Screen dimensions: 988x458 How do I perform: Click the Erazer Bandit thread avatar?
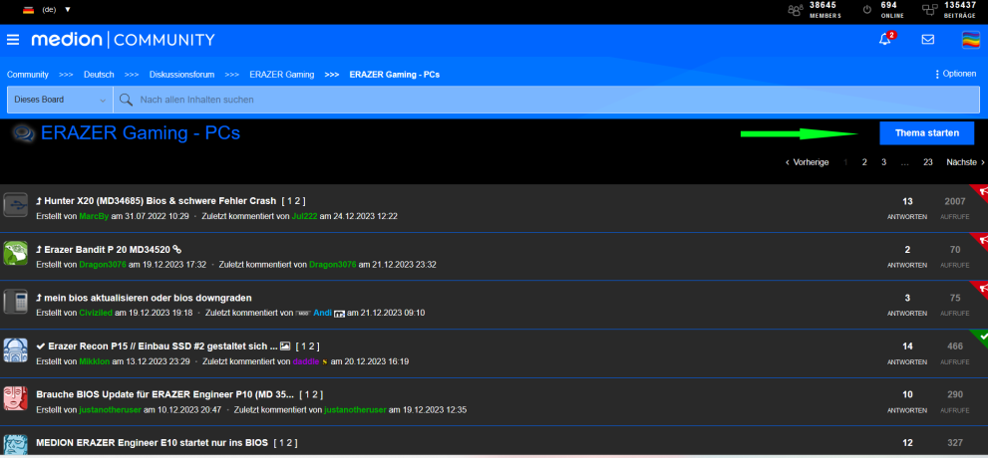pyautogui.click(x=16, y=253)
